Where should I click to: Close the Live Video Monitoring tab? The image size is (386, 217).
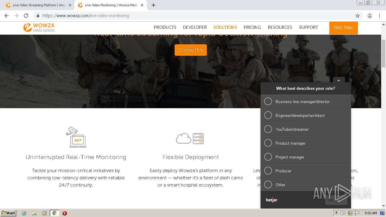tap(142, 5)
